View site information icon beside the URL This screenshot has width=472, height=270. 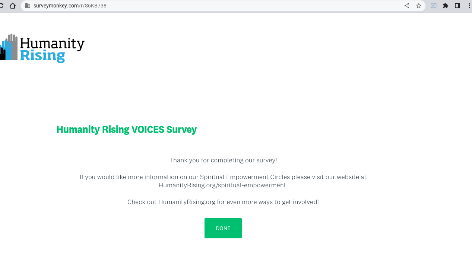point(28,6)
